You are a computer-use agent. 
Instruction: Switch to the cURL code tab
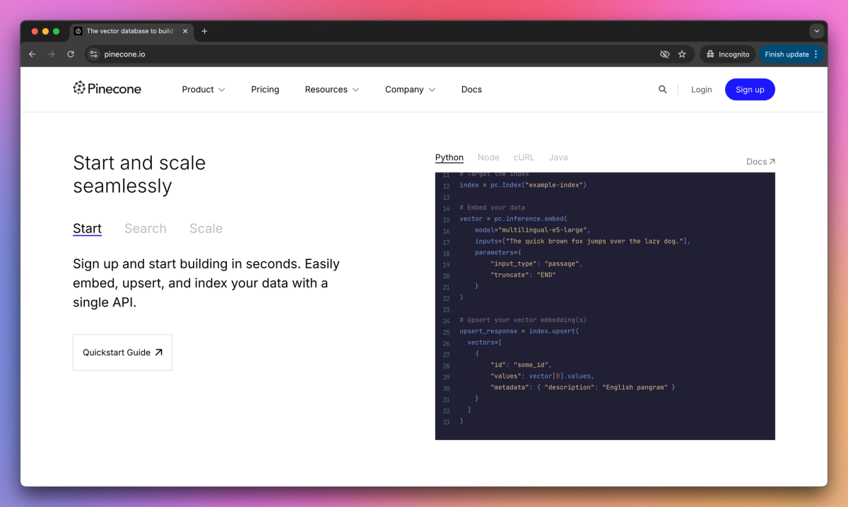(x=524, y=157)
